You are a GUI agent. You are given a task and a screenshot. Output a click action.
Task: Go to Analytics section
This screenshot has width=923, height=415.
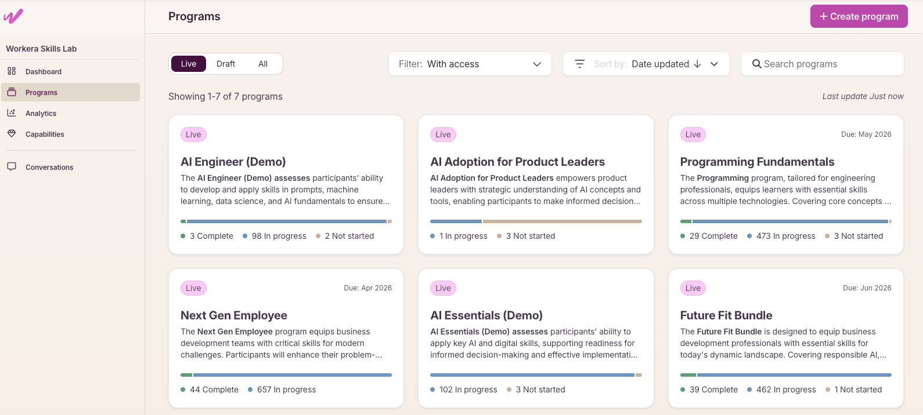pyautogui.click(x=70, y=113)
